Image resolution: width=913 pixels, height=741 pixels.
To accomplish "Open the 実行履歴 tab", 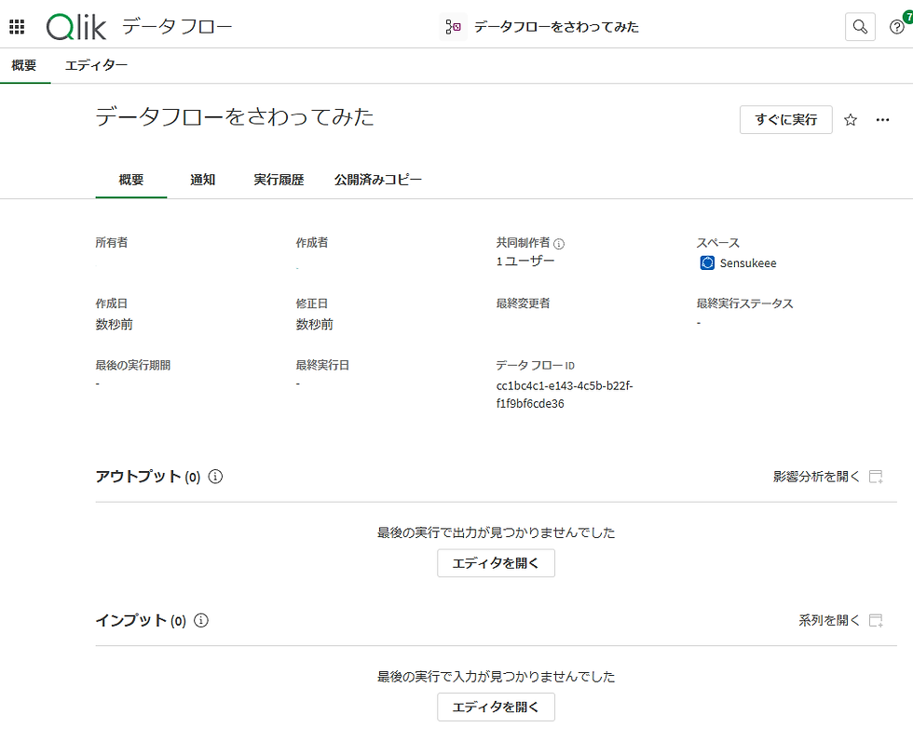I will (x=279, y=180).
